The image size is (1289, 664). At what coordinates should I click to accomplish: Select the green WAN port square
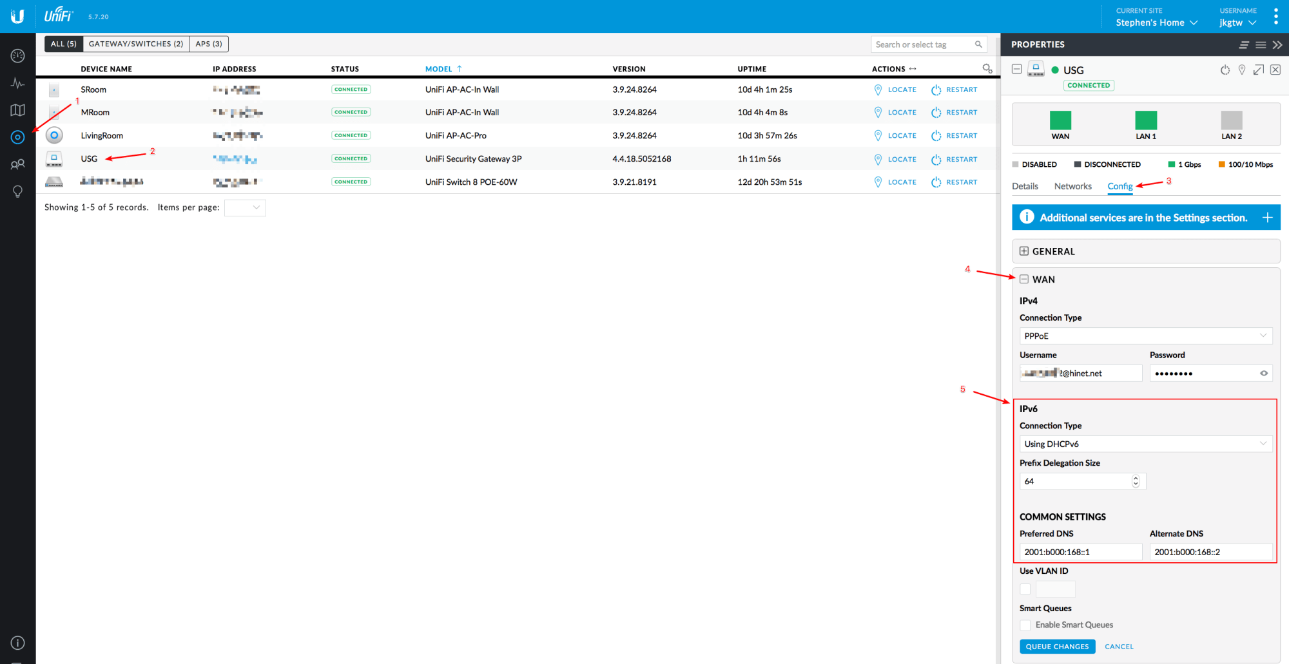coord(1060,120)
